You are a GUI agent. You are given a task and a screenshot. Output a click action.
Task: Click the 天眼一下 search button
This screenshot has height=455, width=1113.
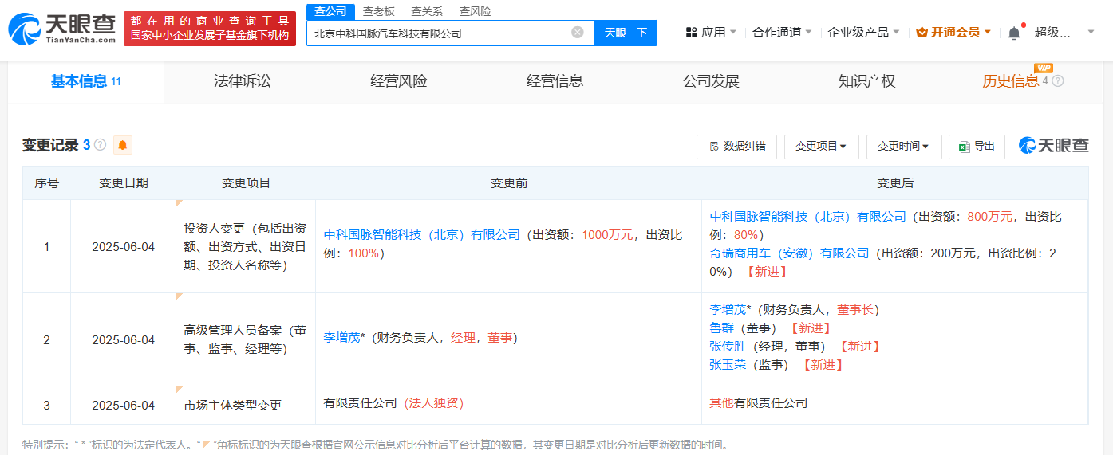point(626,33)
